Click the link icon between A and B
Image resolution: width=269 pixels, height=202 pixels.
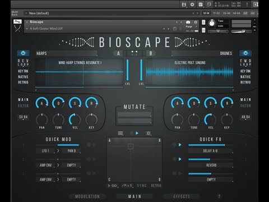click(x=134, y=53)
